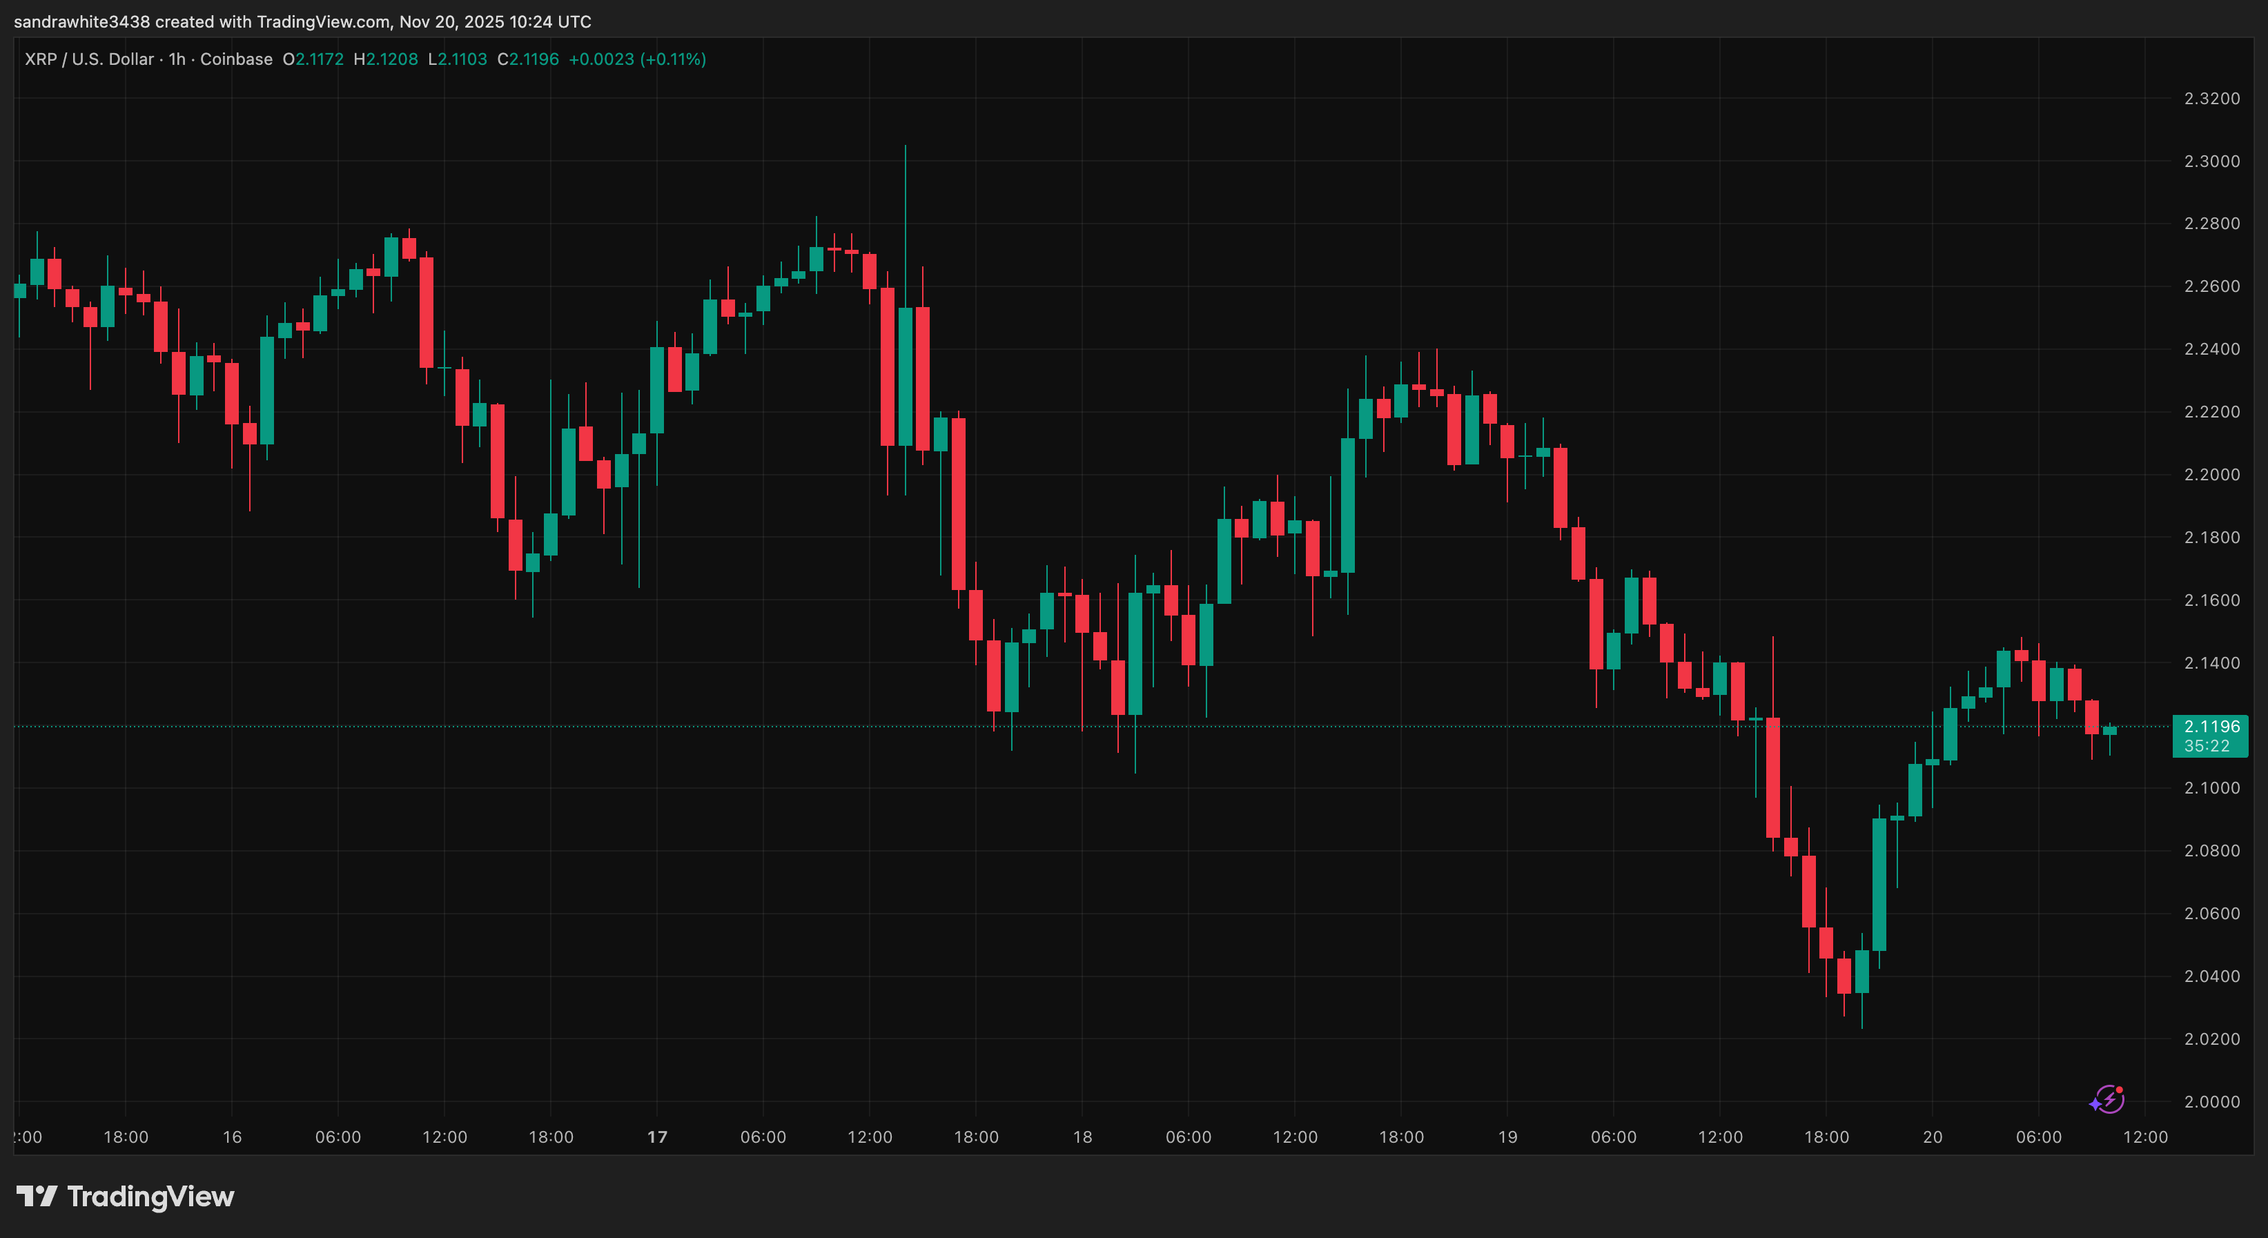Click the 2.2000 price axis label
Image resolution: width=2268 pixels, height=1238 pixels.
pyautogui.click(x=2211, y=475)
